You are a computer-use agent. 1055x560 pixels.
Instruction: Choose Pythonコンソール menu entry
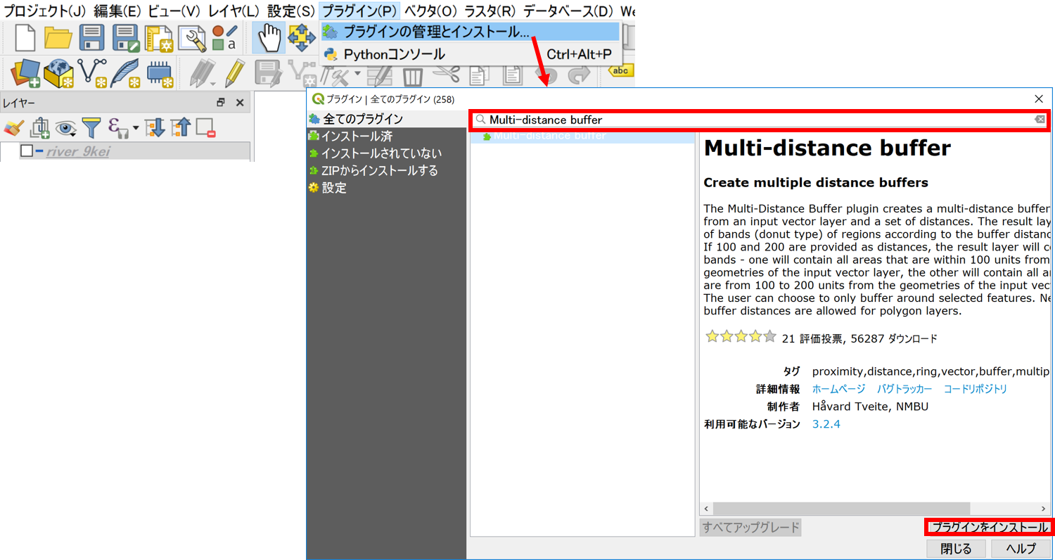pyautogui.click(x=470, y=54)
